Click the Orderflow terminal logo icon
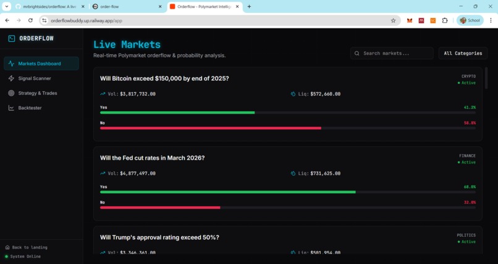 coord(12,39)
